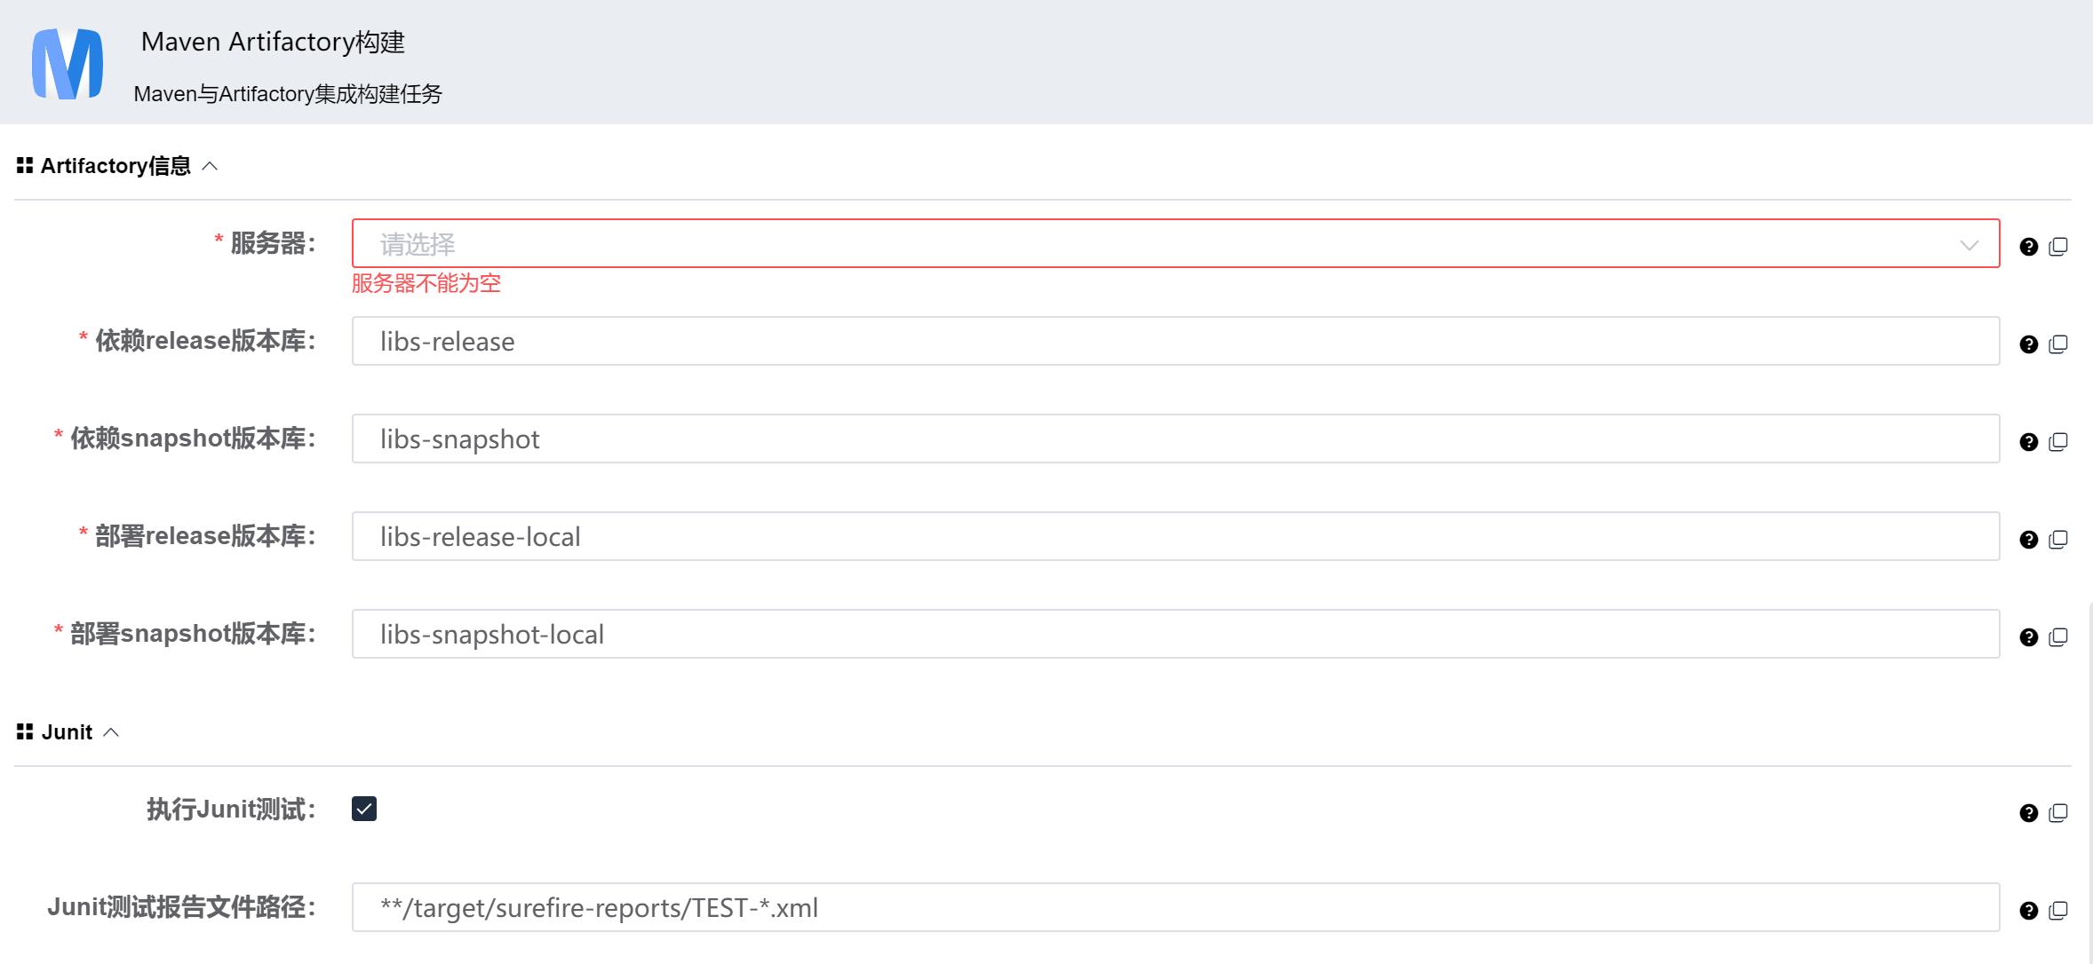Collapse the Junit section
This screenshot has width=2093, height=964.
[x=111, y=732]
